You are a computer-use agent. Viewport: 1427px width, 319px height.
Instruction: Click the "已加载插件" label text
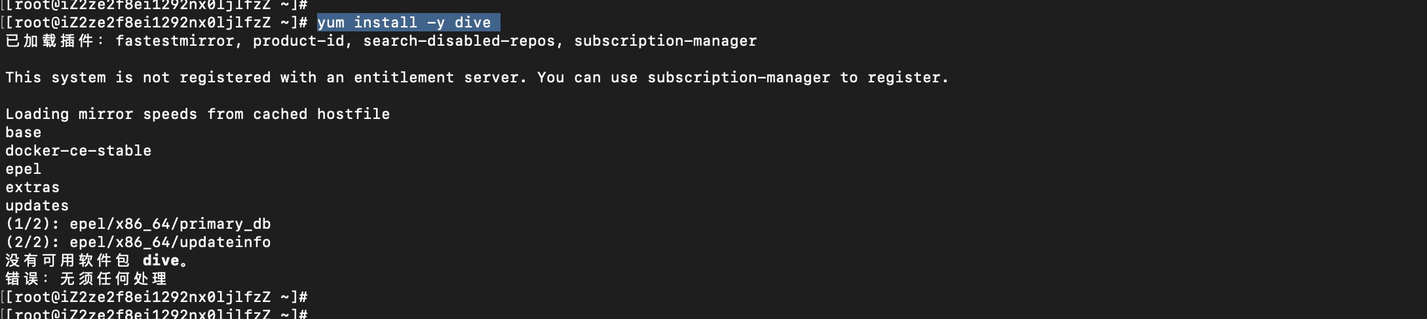50,41
